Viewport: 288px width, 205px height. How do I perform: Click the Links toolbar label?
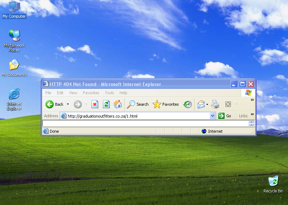tap(243, 116)
